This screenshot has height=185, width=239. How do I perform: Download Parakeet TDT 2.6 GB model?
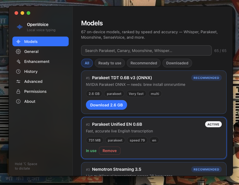106,105
